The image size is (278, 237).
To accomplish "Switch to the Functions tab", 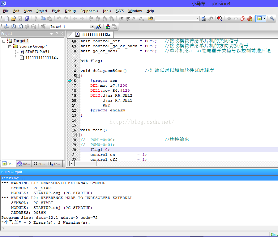I will (x=39, y=164).
